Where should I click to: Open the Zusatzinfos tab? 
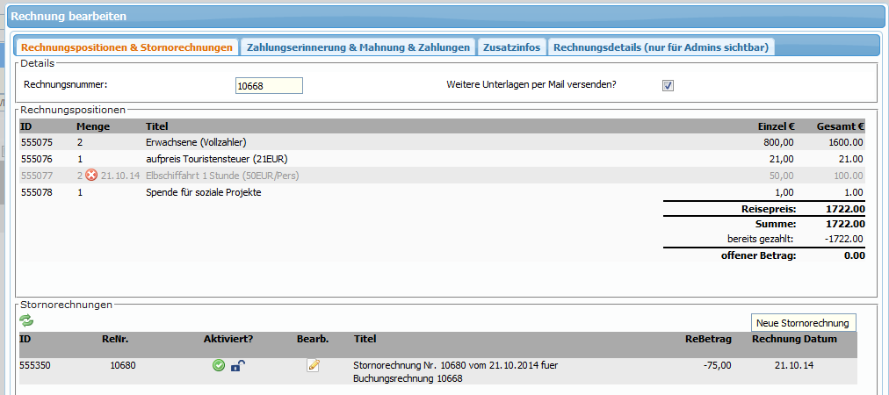511,47
